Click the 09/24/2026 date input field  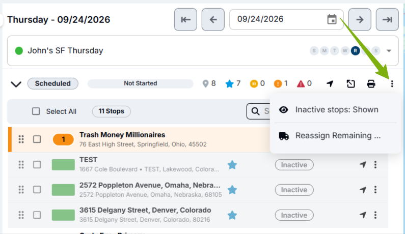[286, 20]
